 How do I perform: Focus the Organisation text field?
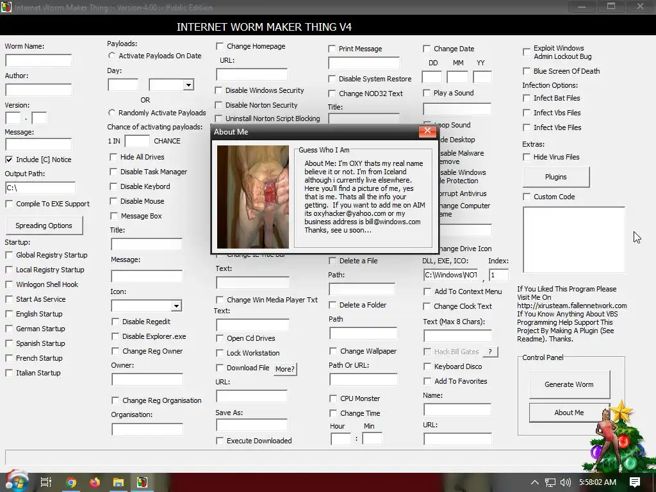pyautogui.click(x=147, y=429)
